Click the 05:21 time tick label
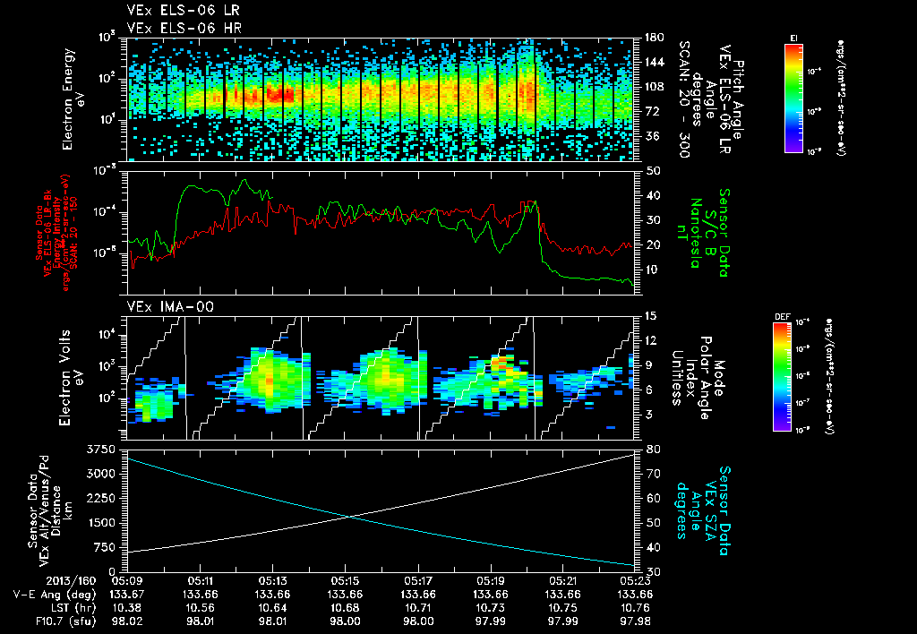The image size is (917, 634). [563, 582]
